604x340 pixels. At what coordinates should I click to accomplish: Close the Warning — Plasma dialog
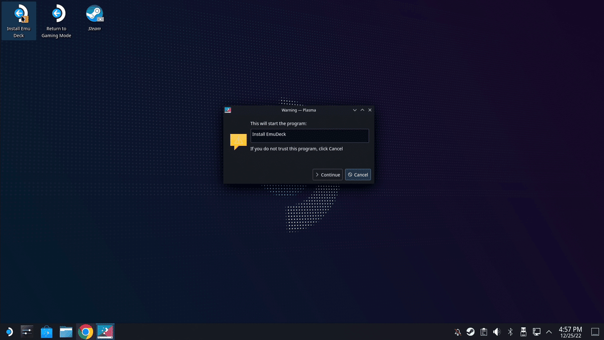point(370,110)
